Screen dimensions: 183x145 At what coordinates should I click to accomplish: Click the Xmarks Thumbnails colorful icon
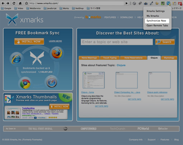[x=9, y=99]
